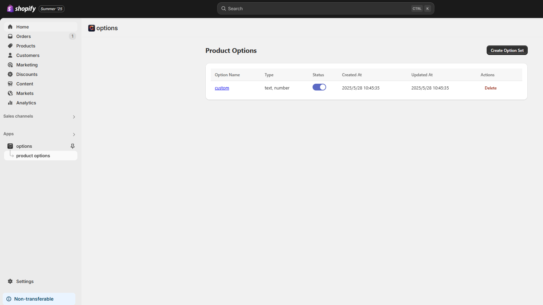Click the Home house icon
543x305 pixels.
point(10,27)
